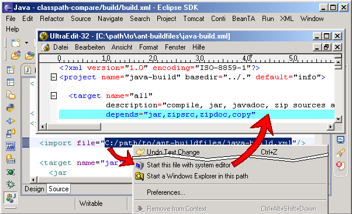Click the blue plug connector perspective icon

(x=11, y=121)
